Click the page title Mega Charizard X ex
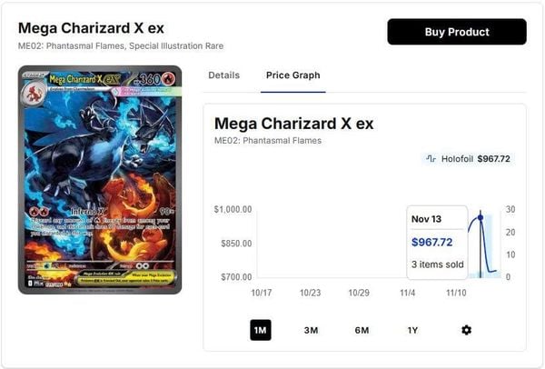This screenshot has height=369, width=545. (91, 27)
